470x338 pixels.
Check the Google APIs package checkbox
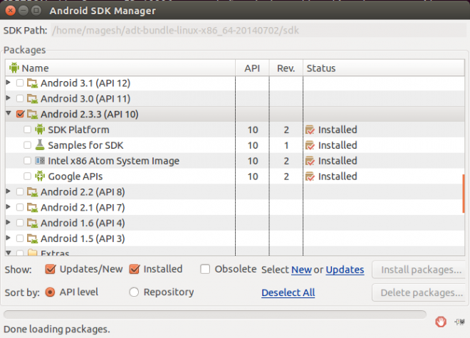coord(27,176)
